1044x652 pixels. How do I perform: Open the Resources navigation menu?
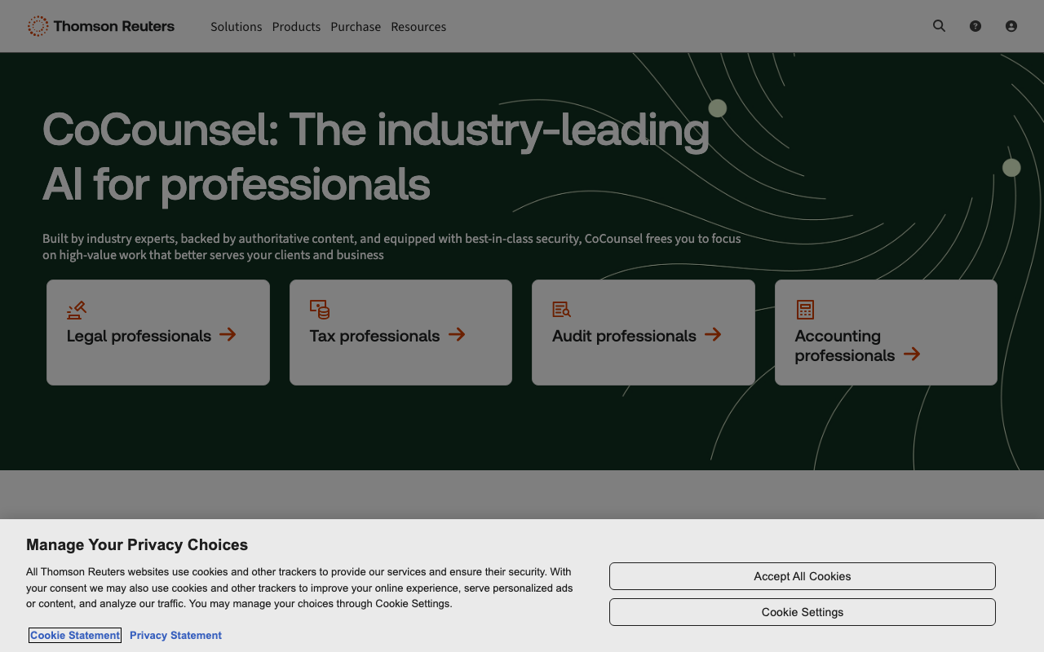(418, 27)
